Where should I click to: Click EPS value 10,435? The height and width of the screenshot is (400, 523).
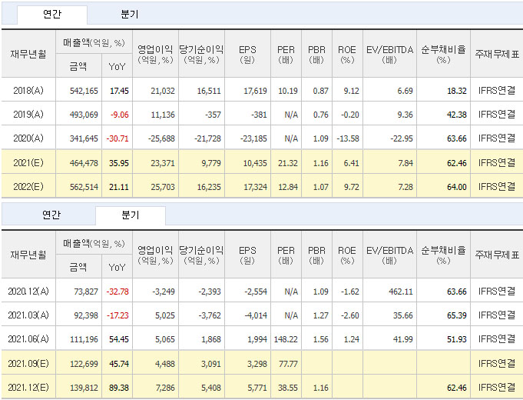(256, 163)
